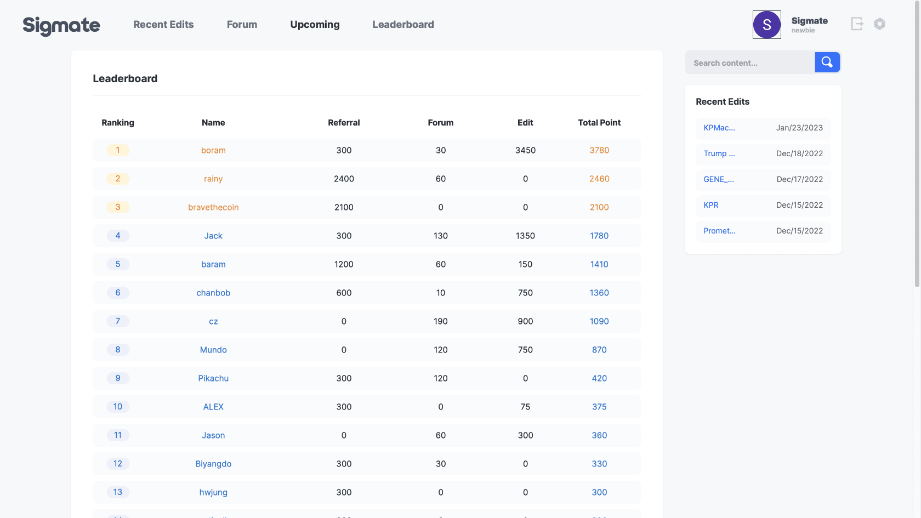Open the KPMac recent edit entry

(x=719, y=128)
